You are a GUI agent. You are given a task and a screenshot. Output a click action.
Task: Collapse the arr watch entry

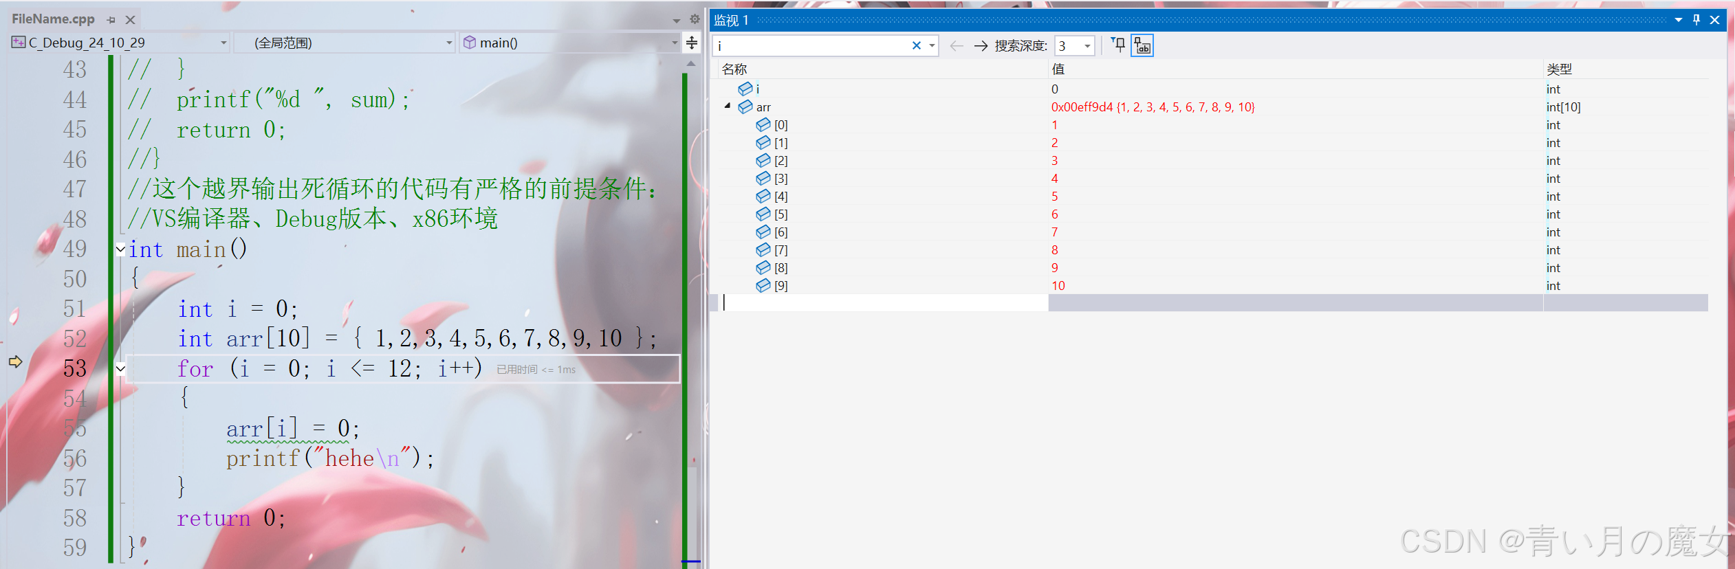coord(728,106)
